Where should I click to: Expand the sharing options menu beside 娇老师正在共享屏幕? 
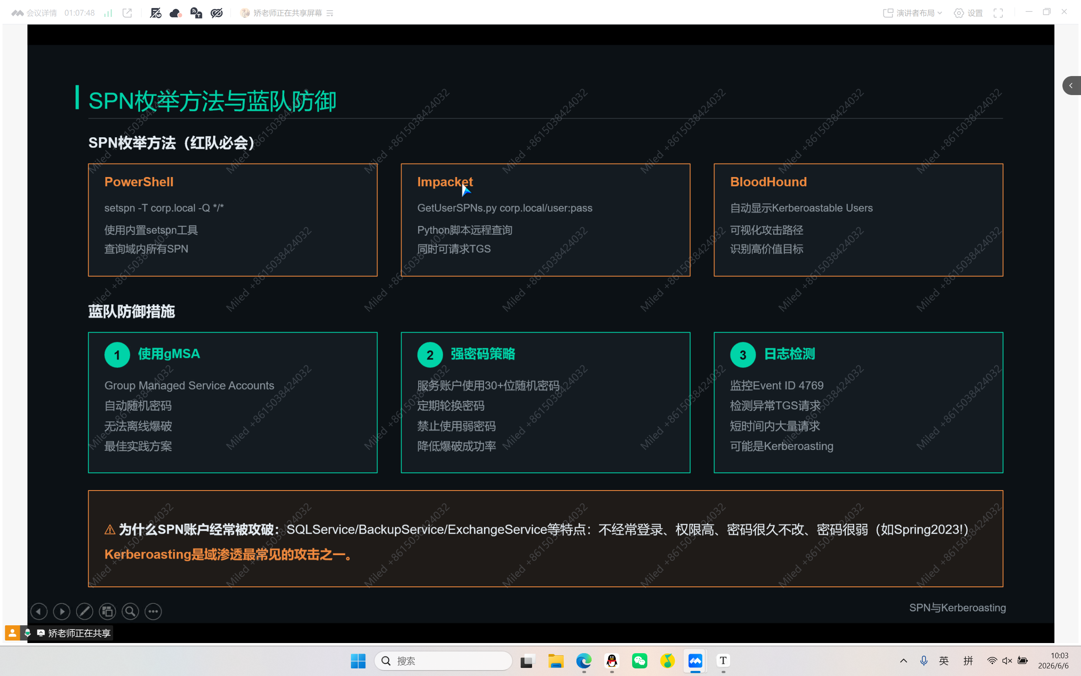point(330,14)
